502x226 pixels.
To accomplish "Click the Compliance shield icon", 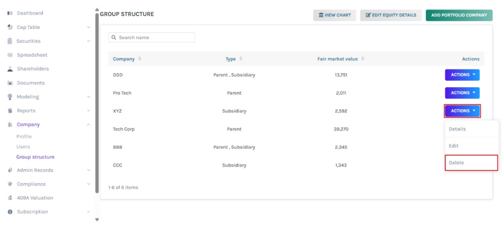I will click(10, 184).
